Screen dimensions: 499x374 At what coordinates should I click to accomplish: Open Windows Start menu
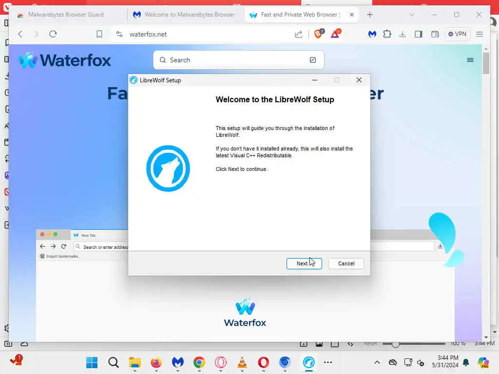coord(92,362)
